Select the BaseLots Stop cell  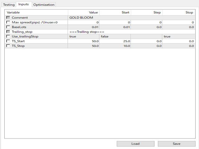(x=178, y=27)
